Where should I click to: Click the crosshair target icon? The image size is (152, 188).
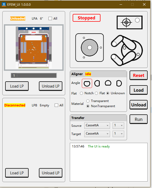(126, 22)
